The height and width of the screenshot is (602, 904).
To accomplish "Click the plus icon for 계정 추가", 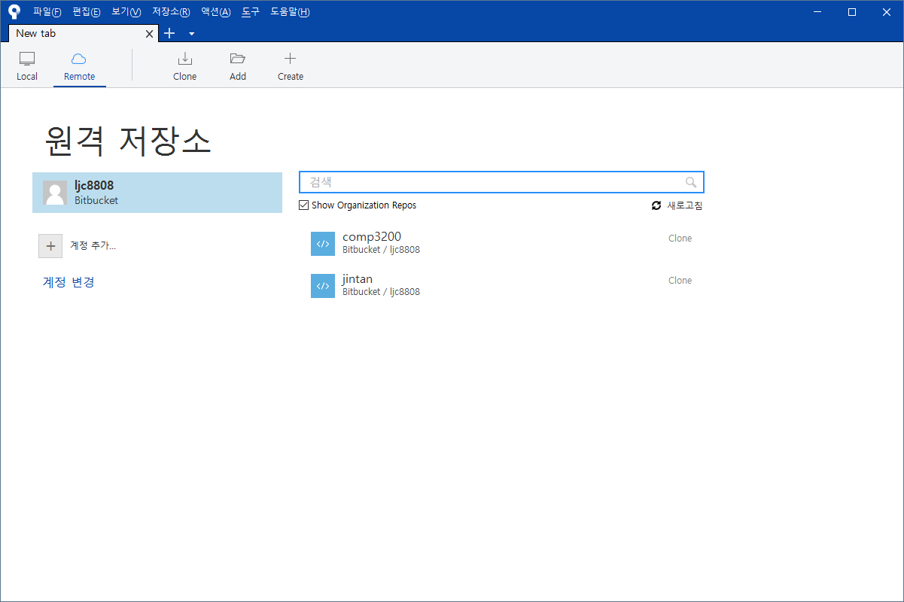I will pos(50,246).
